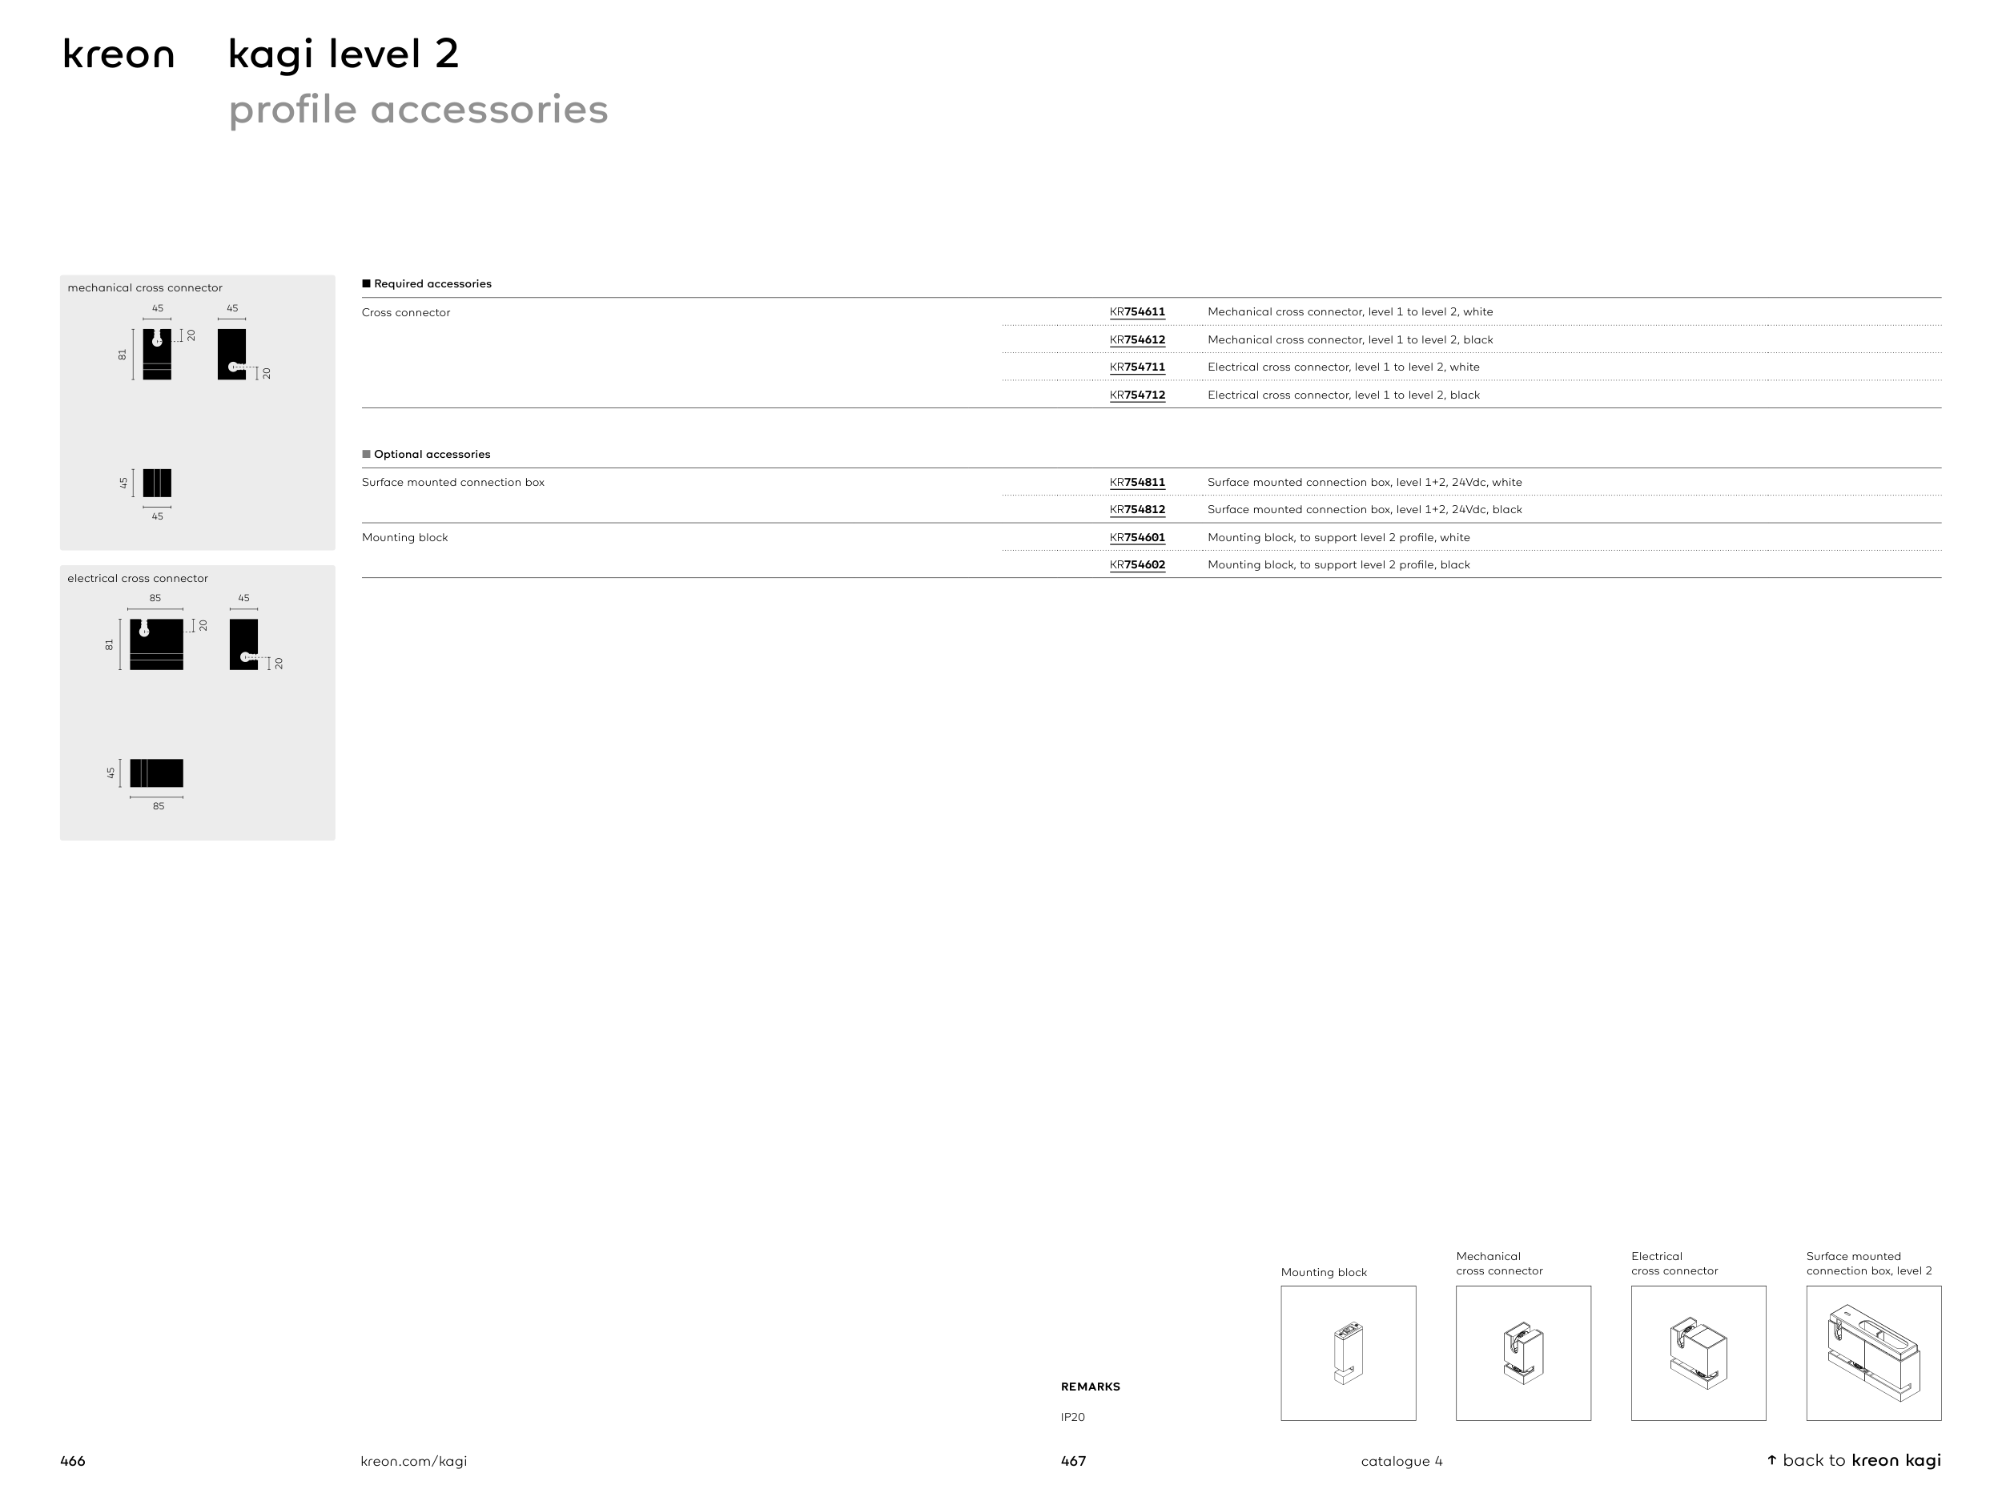Open product link KR754711
2002x1501 pixels.
coord(1137,367)
